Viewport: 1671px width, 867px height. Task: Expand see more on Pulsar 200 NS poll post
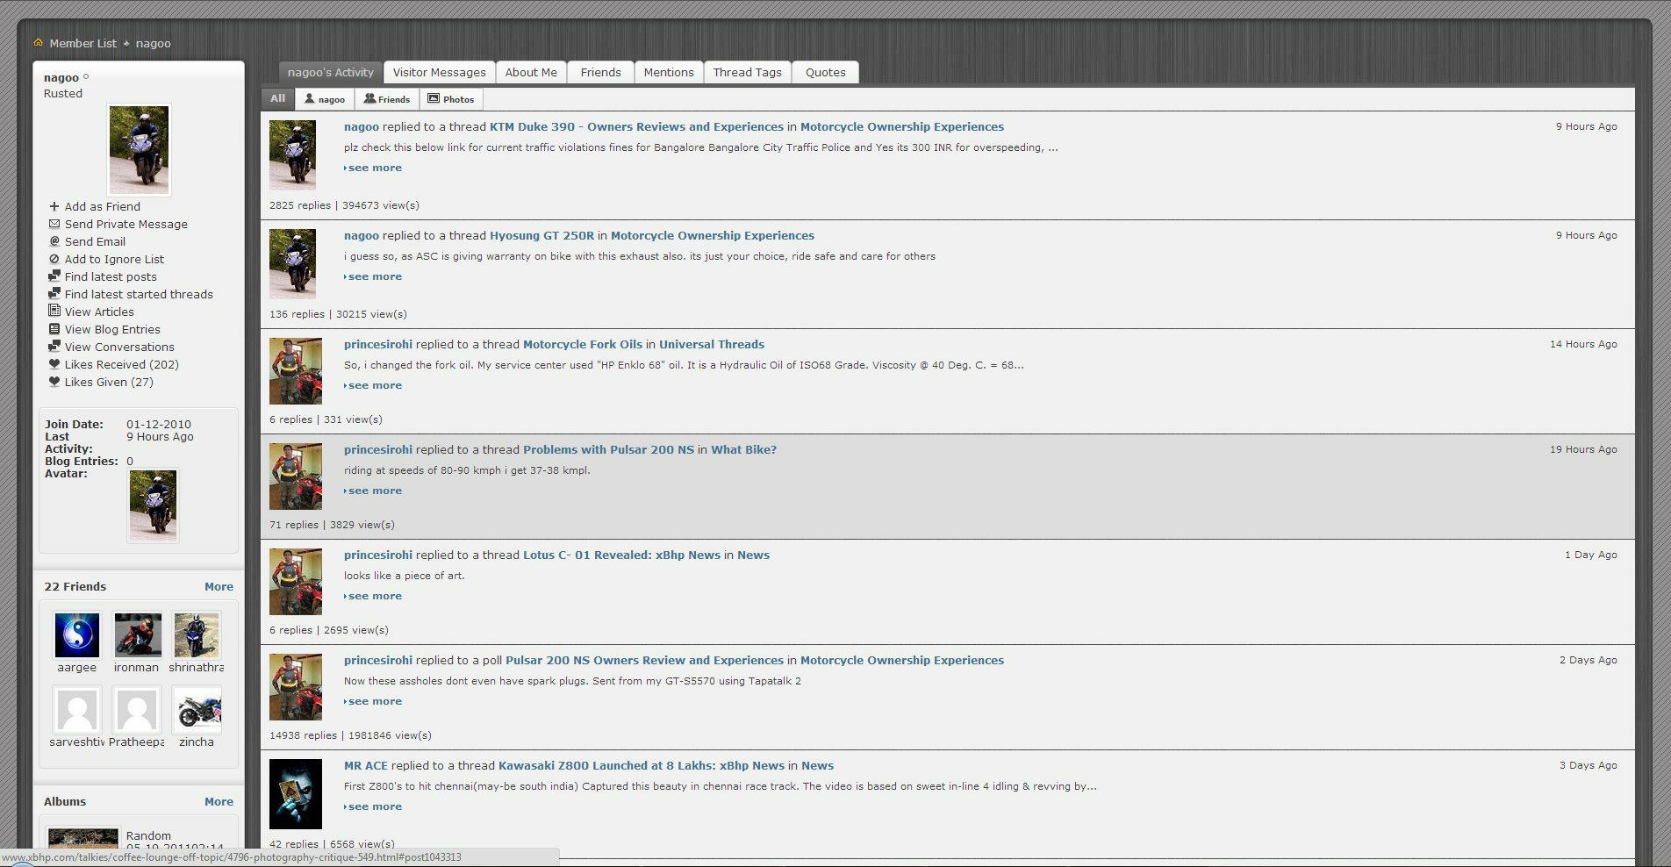point(373,701)
